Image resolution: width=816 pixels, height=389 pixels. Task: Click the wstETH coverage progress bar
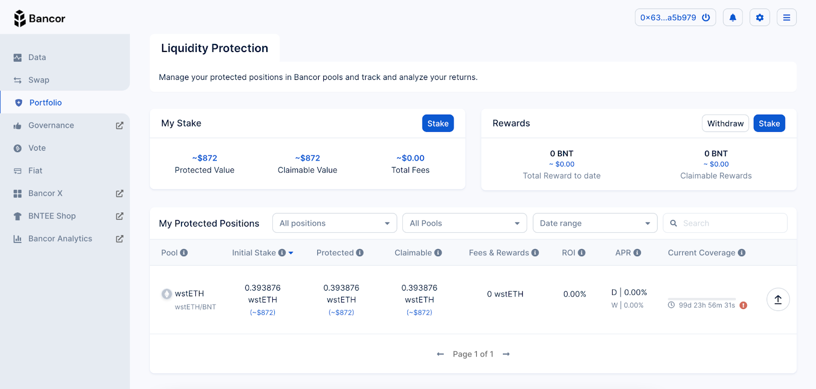(702, 299)
